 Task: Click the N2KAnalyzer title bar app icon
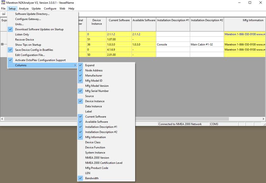pyautogui.click(x=3, y=3)
